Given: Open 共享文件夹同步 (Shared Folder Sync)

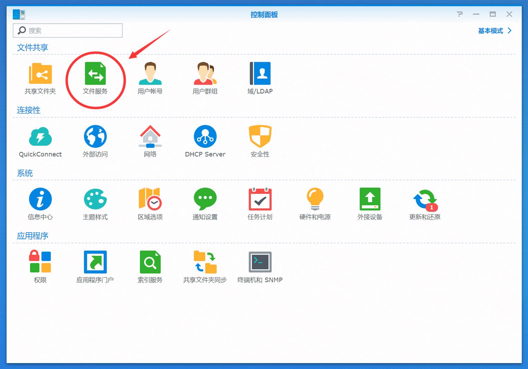Looking at the screenshot, I should click(205, 262).
